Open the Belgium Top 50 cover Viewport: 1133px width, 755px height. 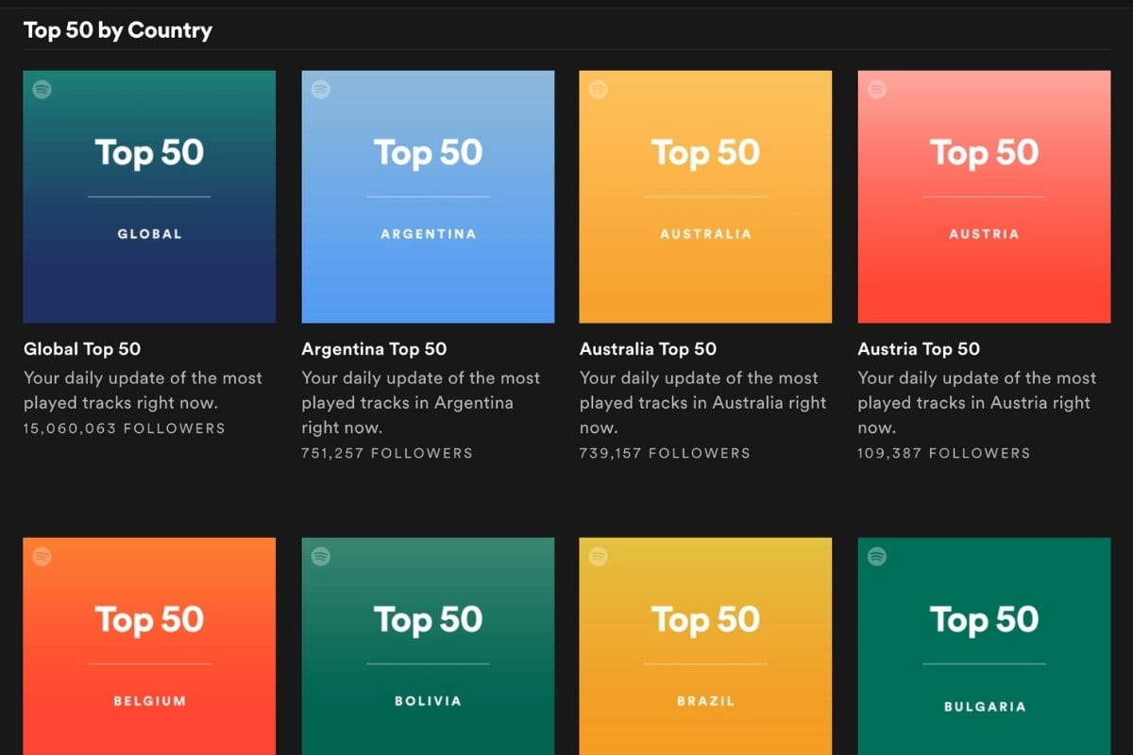click(149, 646)
